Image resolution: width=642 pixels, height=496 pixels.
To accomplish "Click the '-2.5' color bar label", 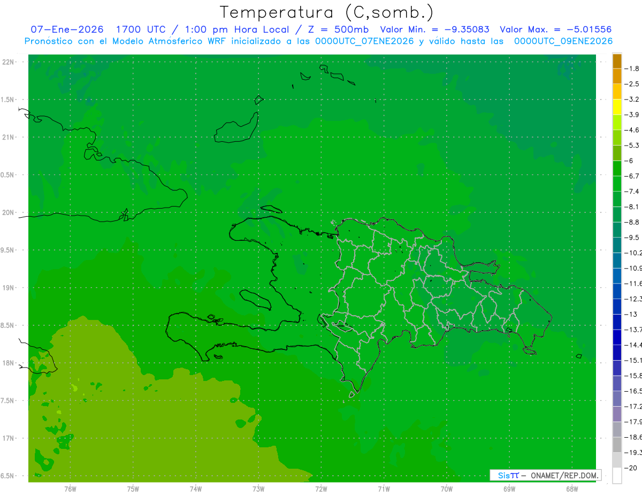I will tap(632, 84).
